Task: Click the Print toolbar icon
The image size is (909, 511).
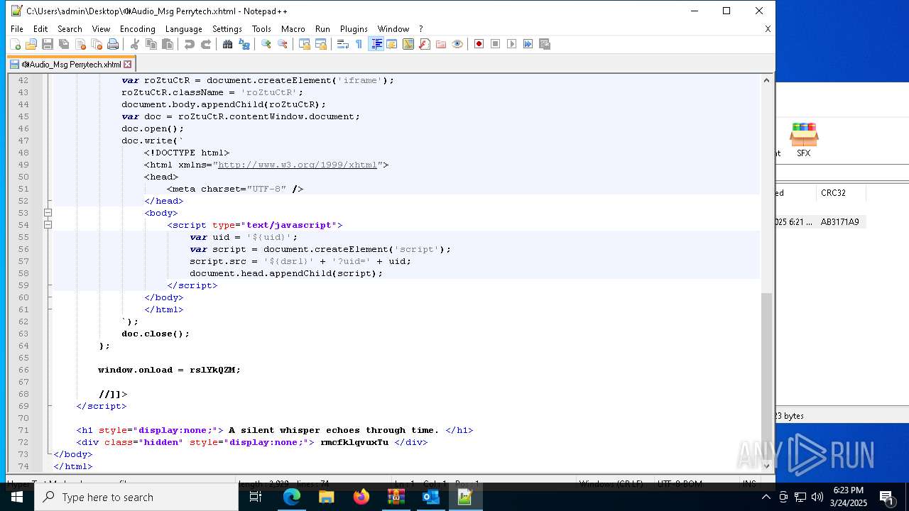Action: coord(113,44)
